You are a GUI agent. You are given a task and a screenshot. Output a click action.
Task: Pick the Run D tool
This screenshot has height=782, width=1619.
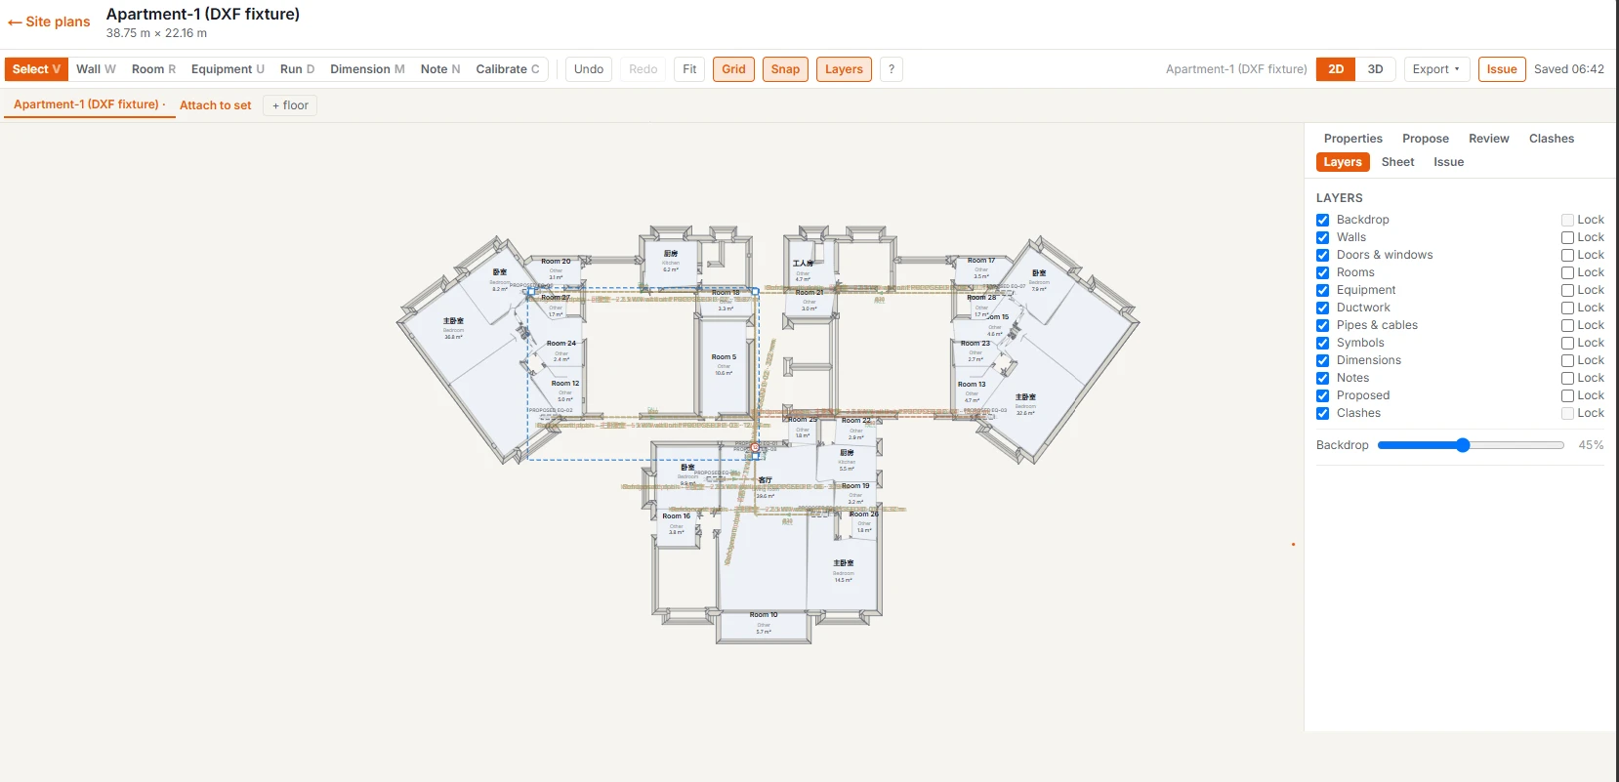(x=297, y=69)
